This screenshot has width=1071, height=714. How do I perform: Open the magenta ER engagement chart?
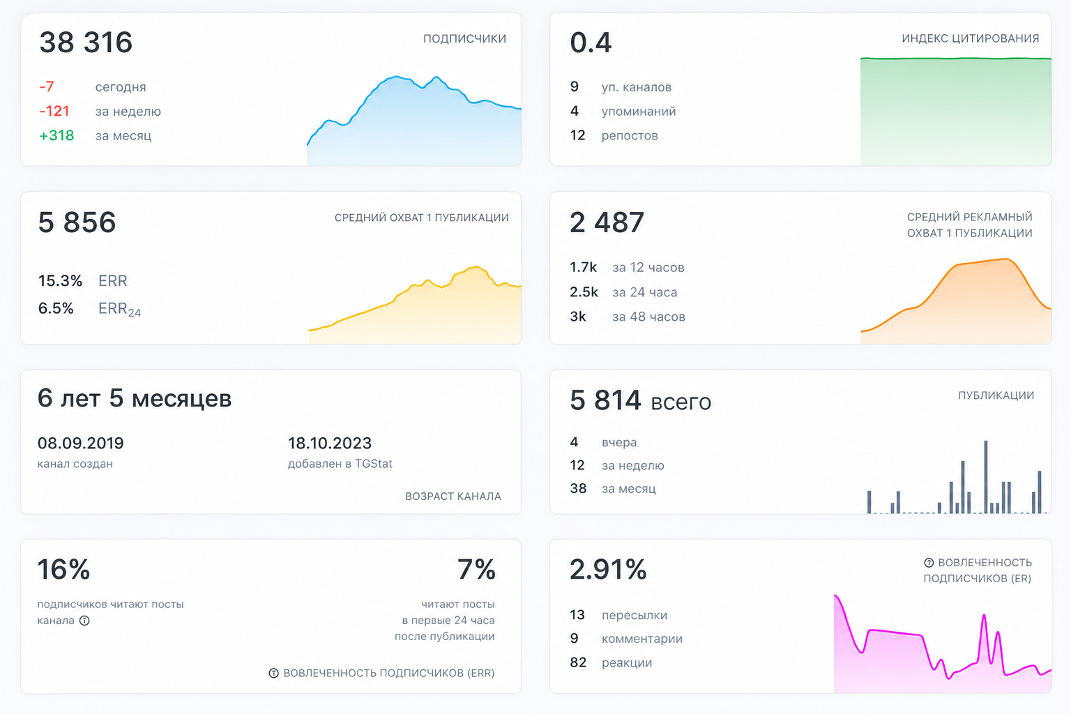point(943,644)
